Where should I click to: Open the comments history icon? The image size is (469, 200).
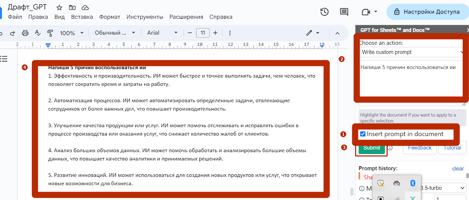point(344,12)
